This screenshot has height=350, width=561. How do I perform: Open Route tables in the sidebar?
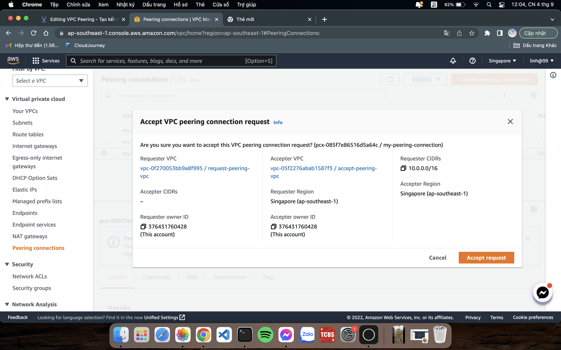[x=28, y=134]
